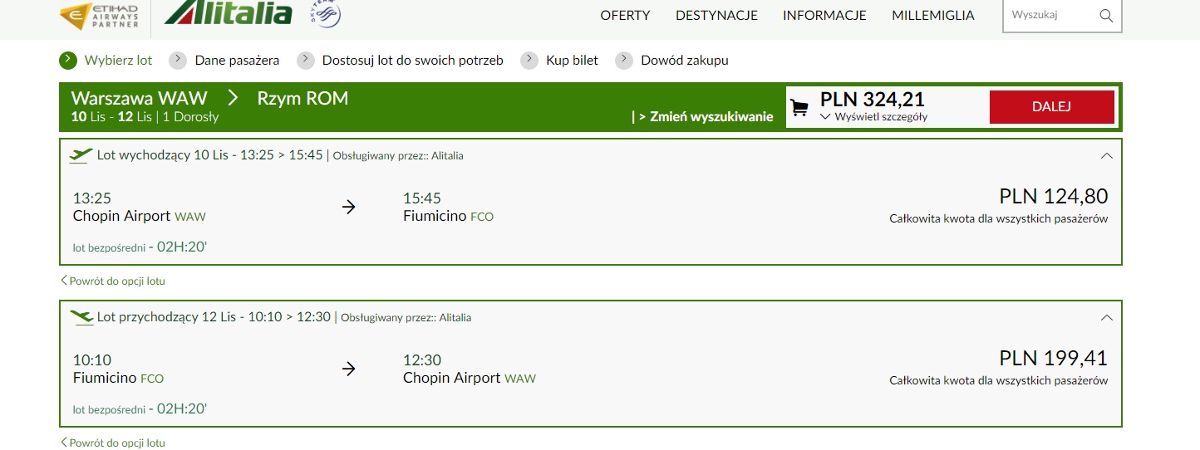Click the incoming flight plane icon

pyautogui.click(x=81, y=317)
